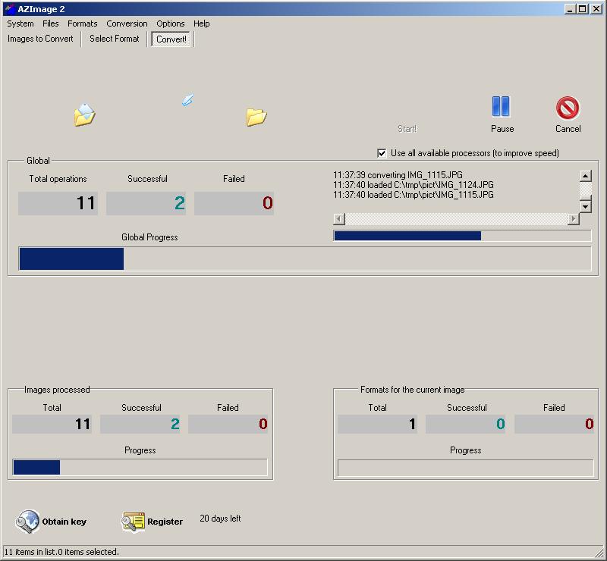Open the Formats menu
Viewport: 607px width, 561px height.
(x=83, y=24)
